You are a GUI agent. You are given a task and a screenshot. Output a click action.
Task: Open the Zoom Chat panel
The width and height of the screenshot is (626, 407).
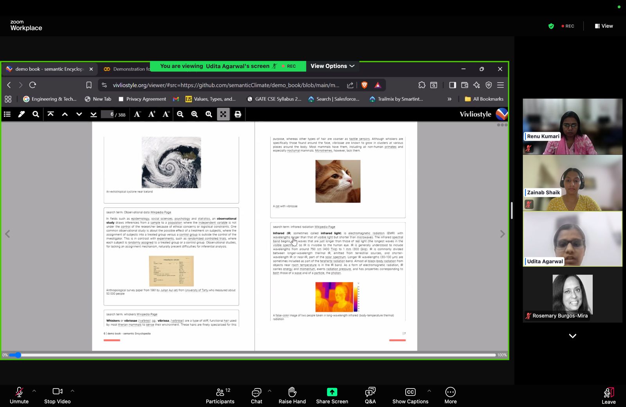256,395
